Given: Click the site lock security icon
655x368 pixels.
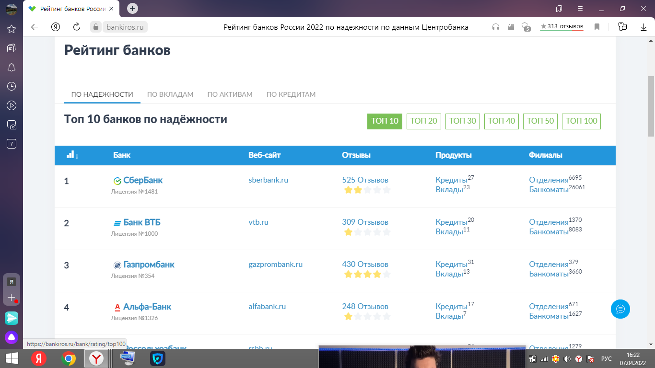Looking at the screenshot, I should click(96, 27).
